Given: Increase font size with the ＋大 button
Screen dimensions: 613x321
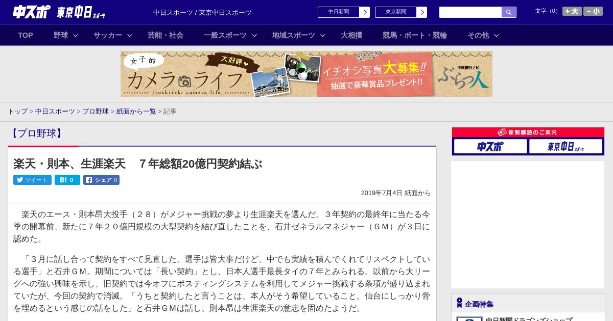Looking at the screenshot, I should pos(572,11).
